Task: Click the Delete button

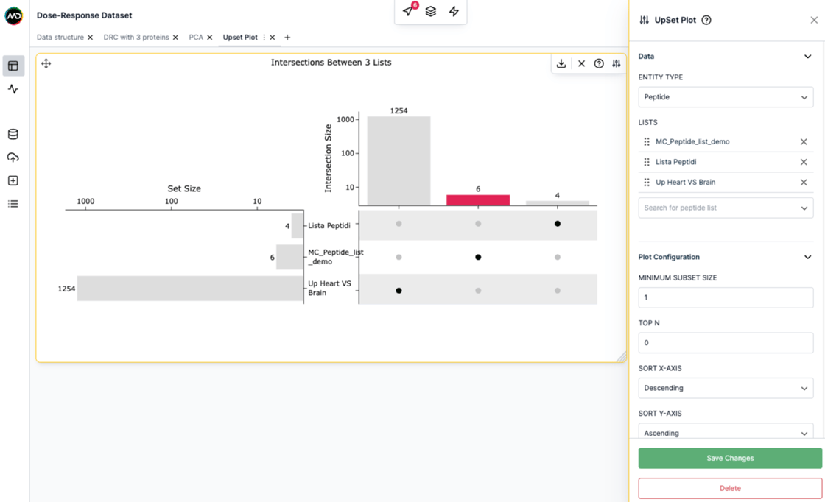Action: coord(730,488)
